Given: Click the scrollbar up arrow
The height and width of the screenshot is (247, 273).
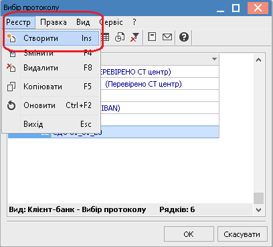Looking at the screenshot, I should click(259, 60).
